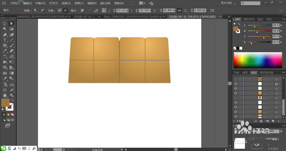The height and width of the screenshot is (151, 286).
Task: Hide layer row with horizontal-line thumbnail
Action: click(236, 102)
